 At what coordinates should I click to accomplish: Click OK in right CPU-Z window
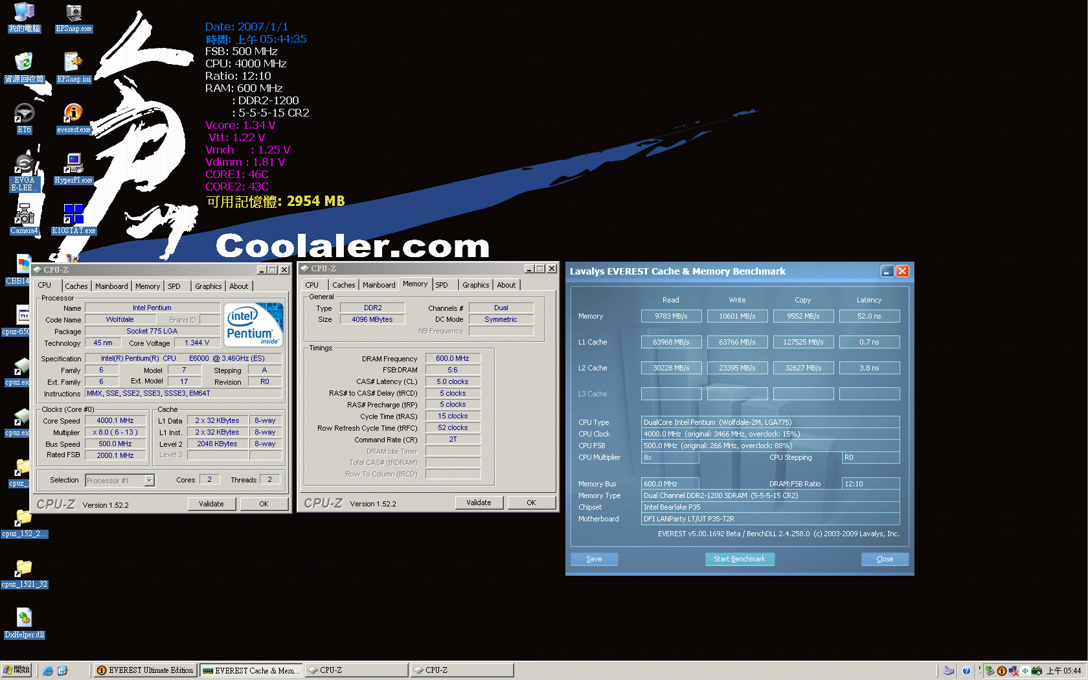(x=531, y=503)
